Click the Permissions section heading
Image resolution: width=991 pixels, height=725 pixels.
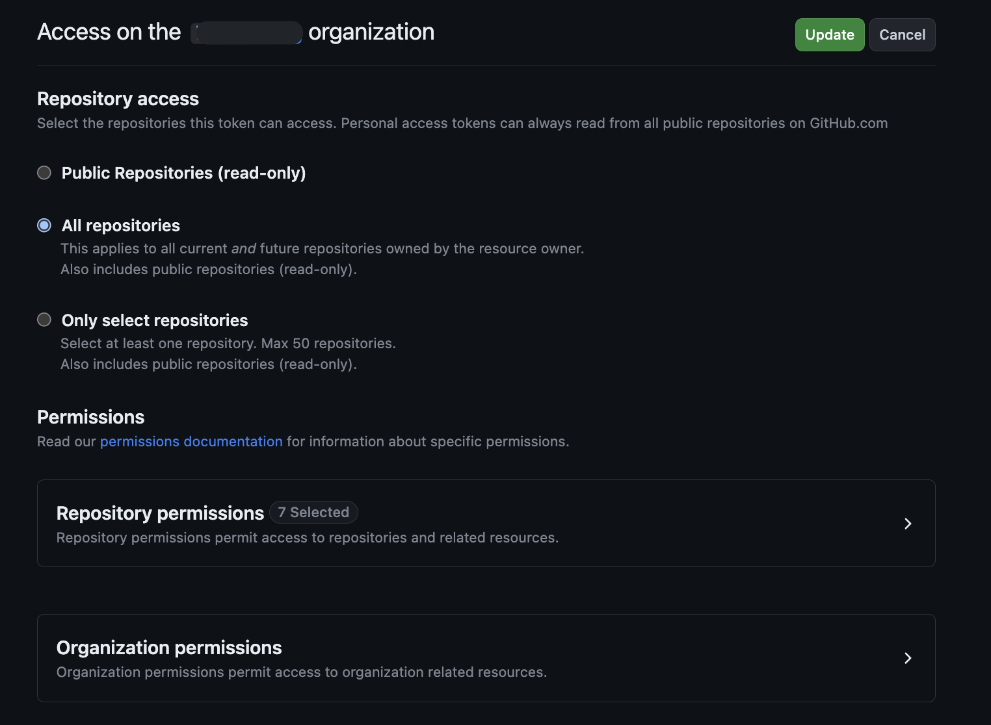point(90,416)
